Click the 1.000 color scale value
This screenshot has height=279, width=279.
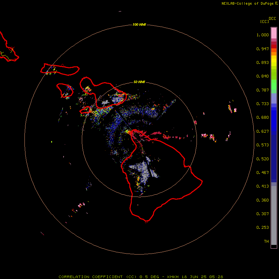click(263, 35)
